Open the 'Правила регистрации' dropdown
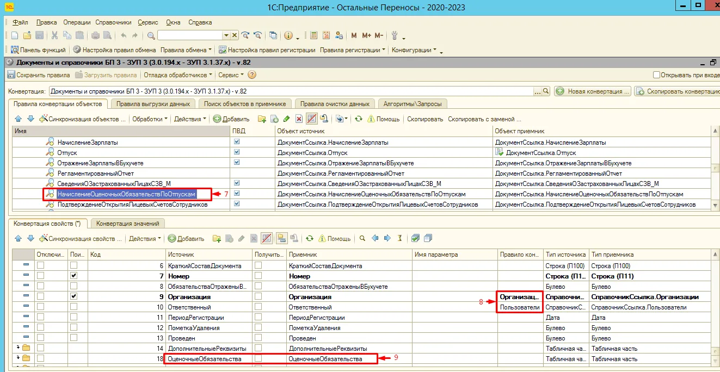 point(353,49)
